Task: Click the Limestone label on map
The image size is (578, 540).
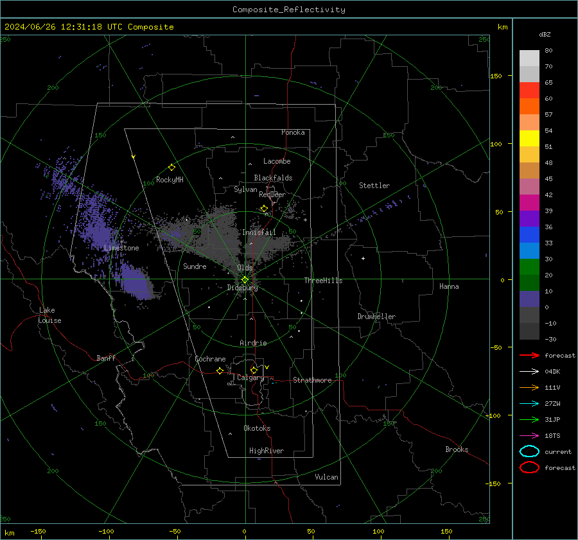Action: pyautogui.click(x=121, y=248)
